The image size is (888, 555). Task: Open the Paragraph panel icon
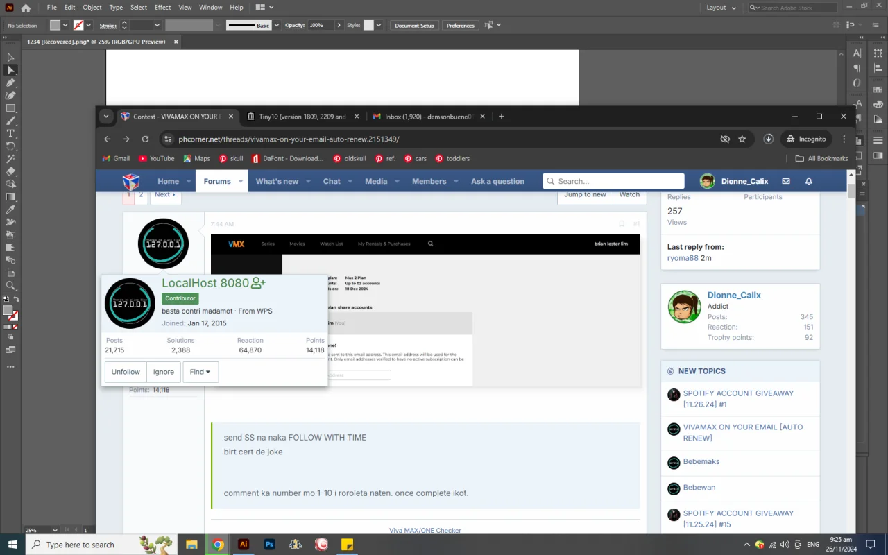pyautogui.click(x=857, y=69)
